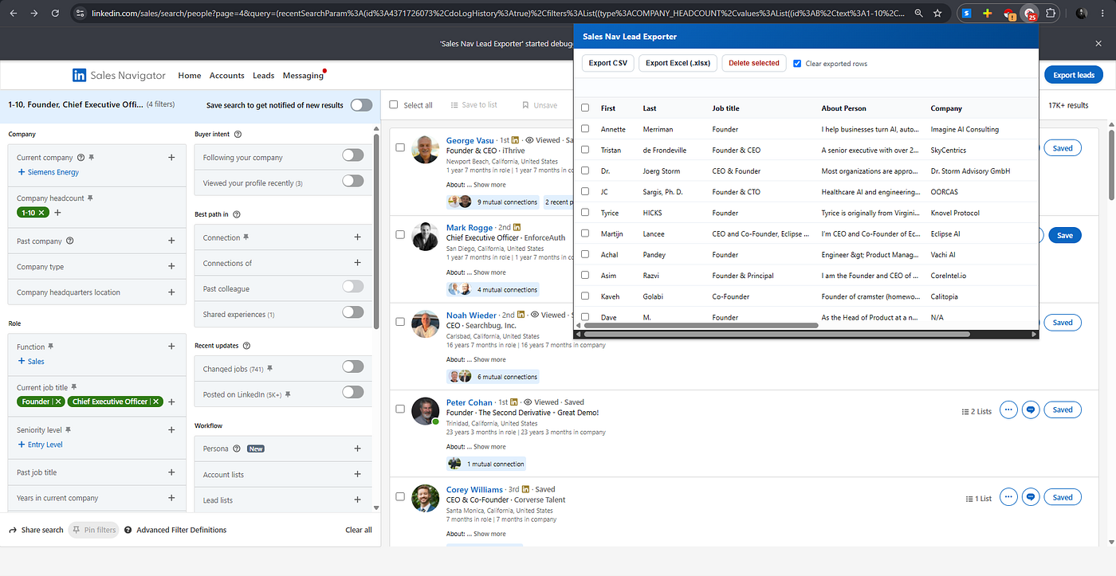Uncheck Clear exported rows checkbox
This screenshot has height=576, width=1116.
point(797,64)
